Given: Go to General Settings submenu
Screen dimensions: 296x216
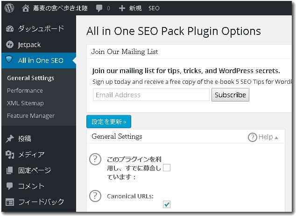Looking at the screenshot, I should tap(31, 78).
